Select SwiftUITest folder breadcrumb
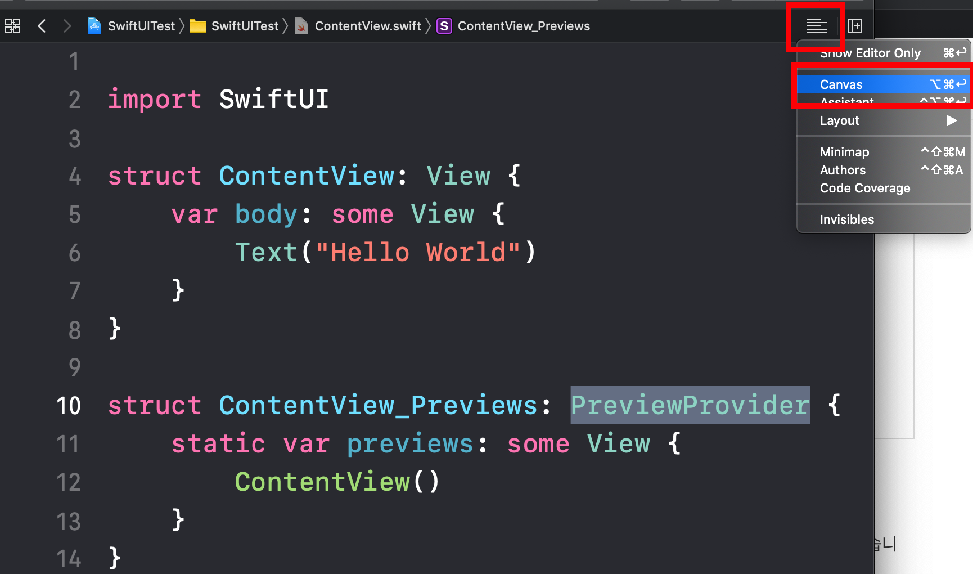This screenshot has width=973, height=574. (x=245, y=26)
